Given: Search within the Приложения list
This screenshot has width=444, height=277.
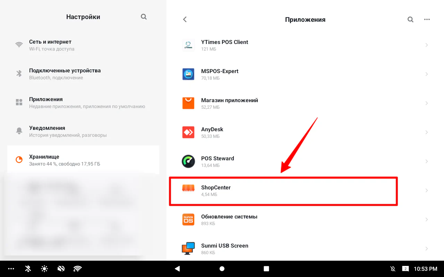Looking at the screenshot, I should pos(410,20).
